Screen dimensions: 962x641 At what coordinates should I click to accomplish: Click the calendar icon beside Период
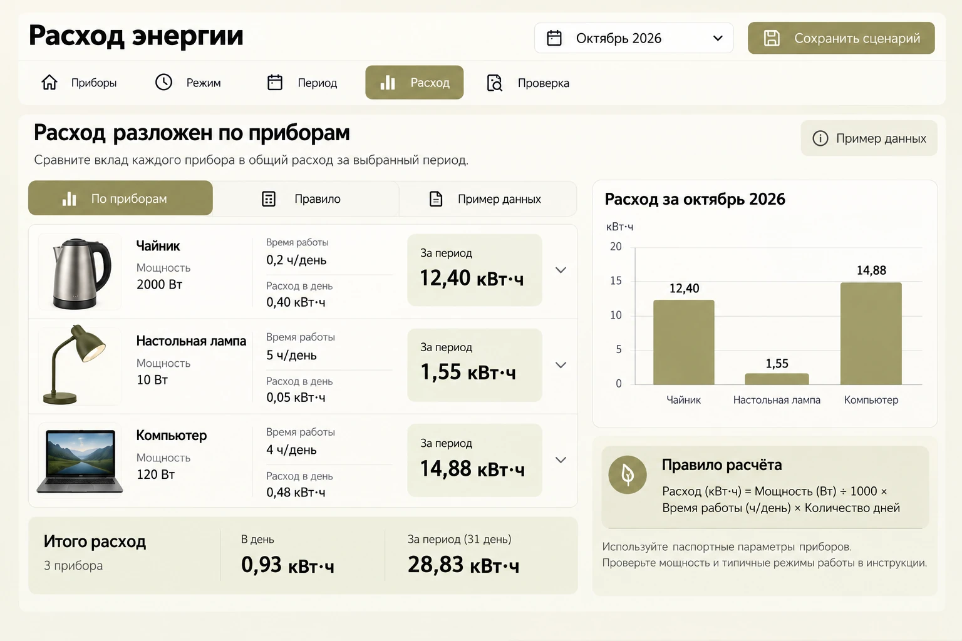(275, 83)
